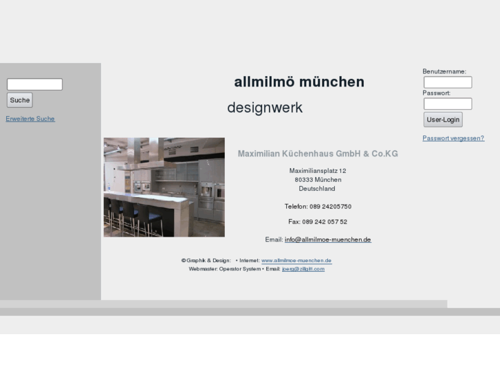Click the Suche button
The width and height of the screenshot is (500, 374).
[x=20, y=100]
